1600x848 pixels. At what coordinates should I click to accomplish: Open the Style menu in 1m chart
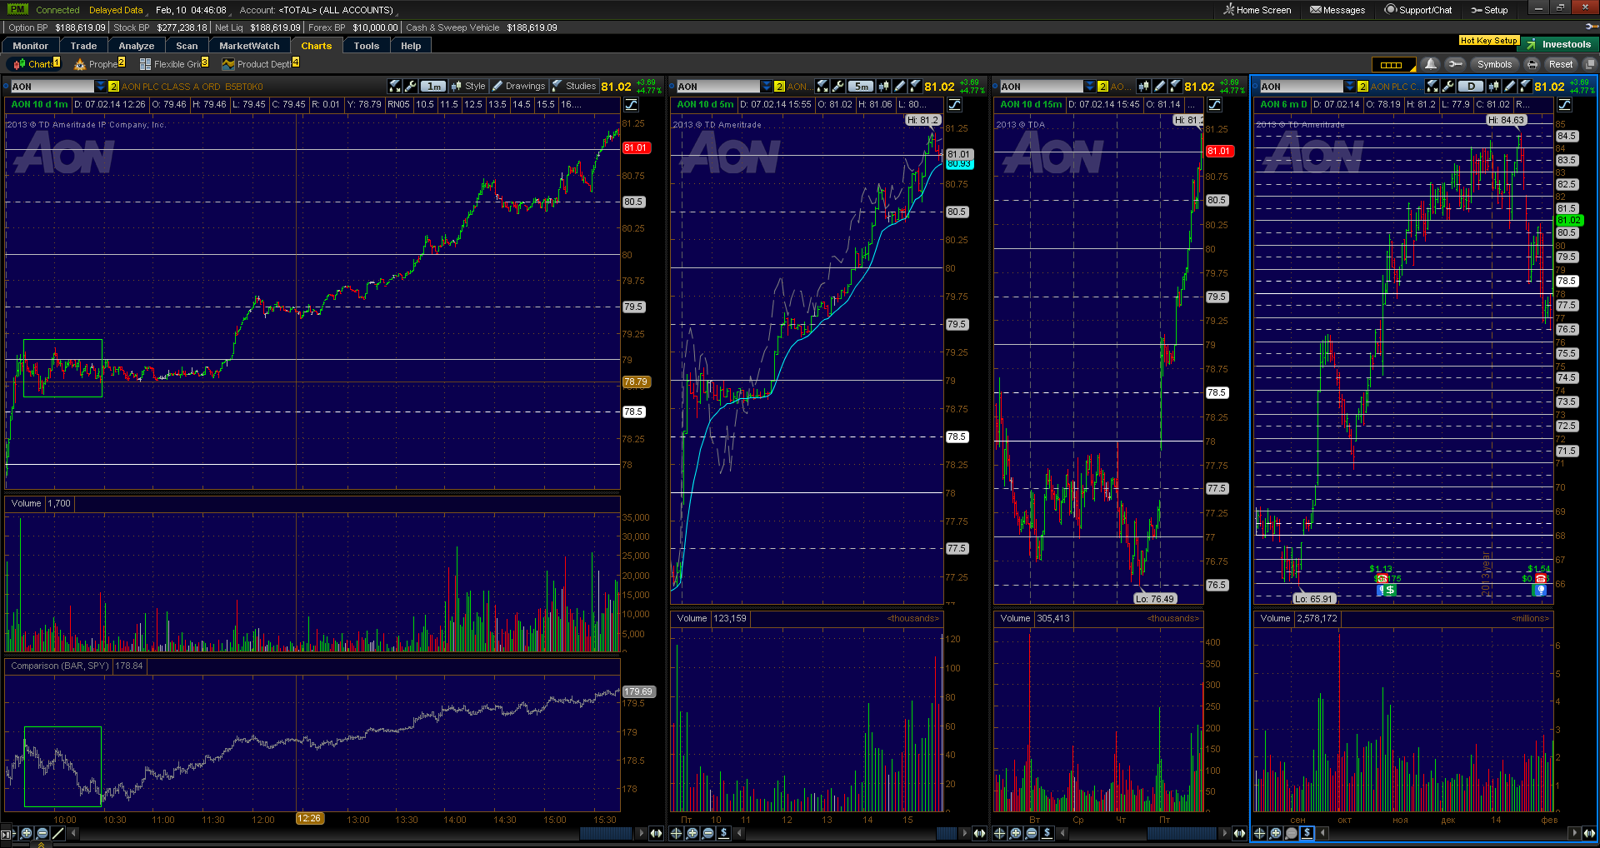pos(467,87)
